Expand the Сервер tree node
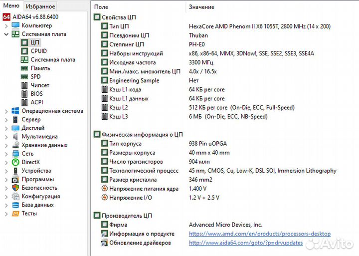Image resolution: width=359 pixels, height=256 pixels. tap(6, 120)
